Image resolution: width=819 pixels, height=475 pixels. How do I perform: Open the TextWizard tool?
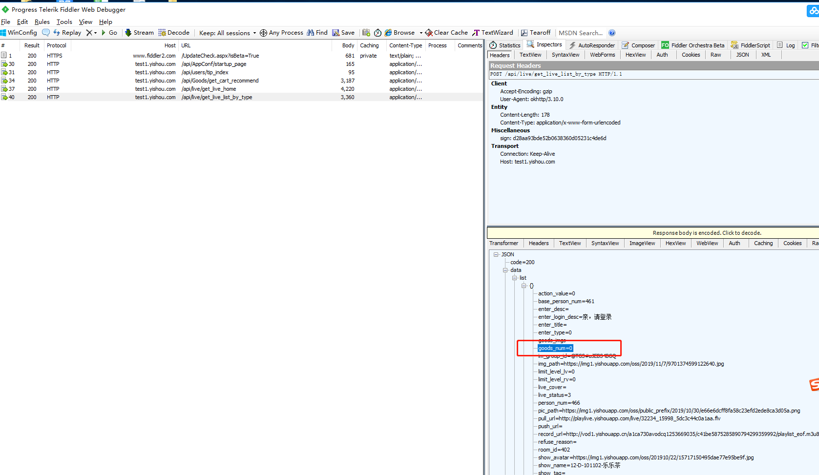pos(492,33)
